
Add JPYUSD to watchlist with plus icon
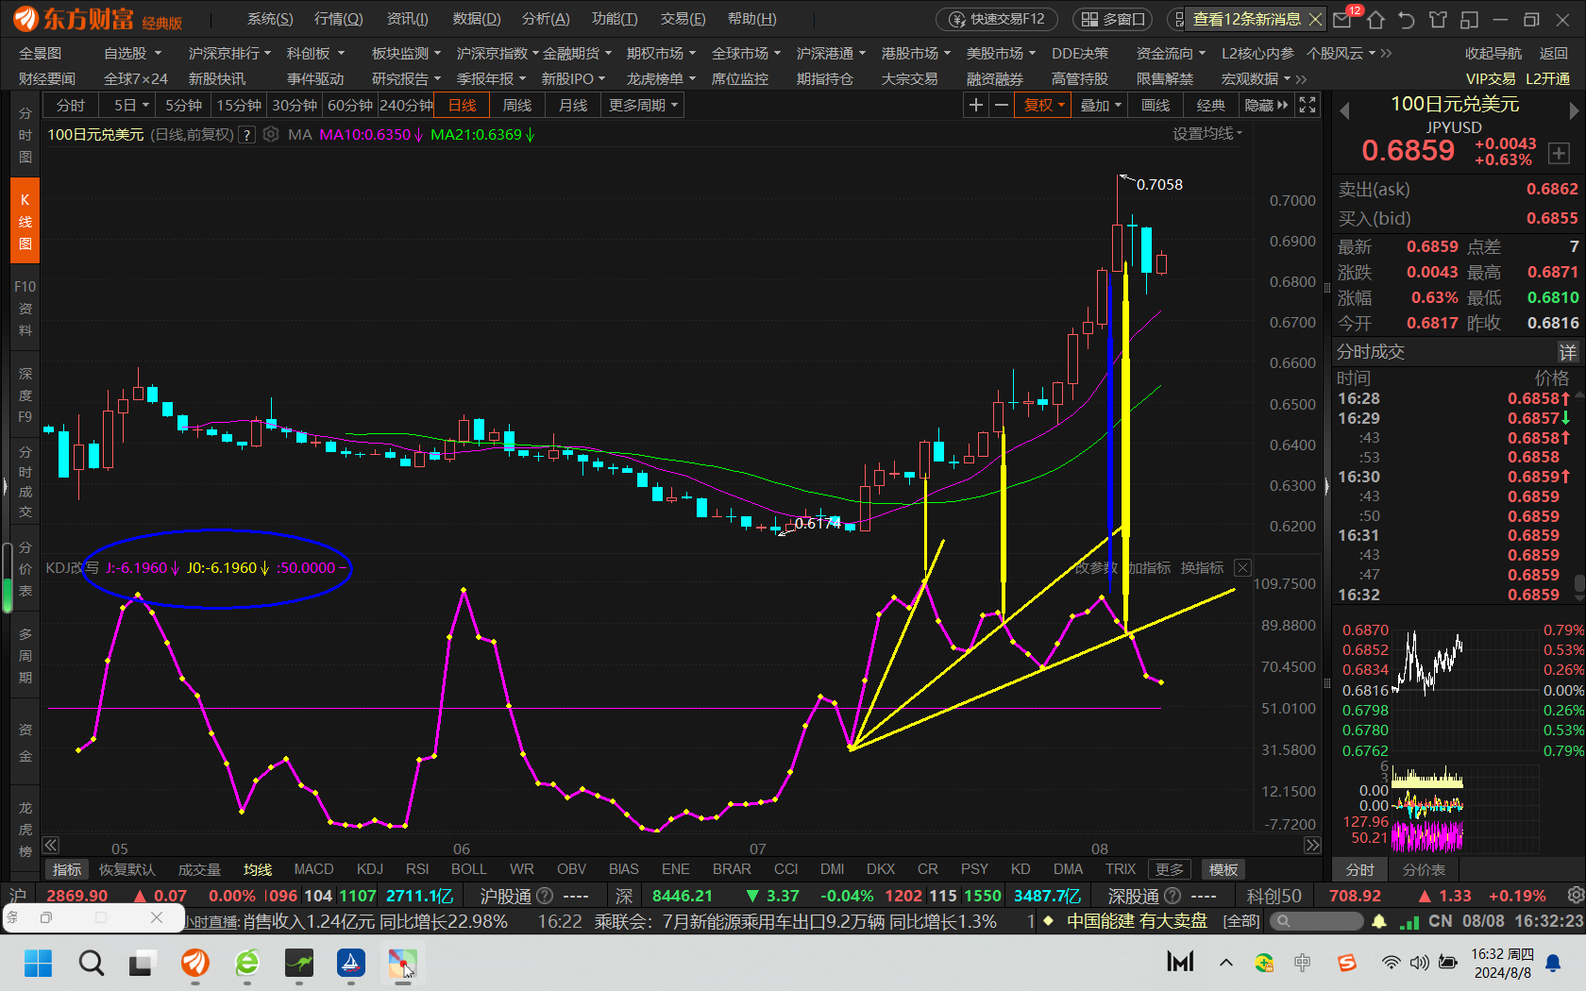click(1559, 152)
